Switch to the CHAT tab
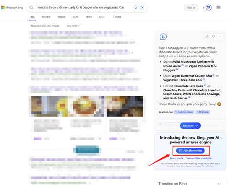The image size is (231, 185). pos(102,17)
